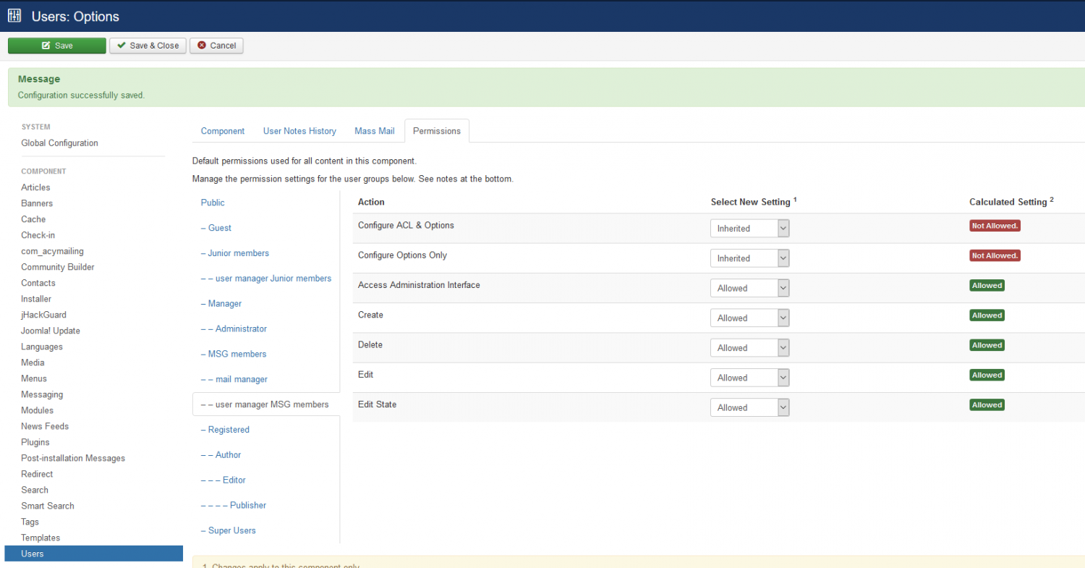This screenshot has width=1085, height=568.
Task: Open News Feeds component options
Action: click(x=45, y=426)
